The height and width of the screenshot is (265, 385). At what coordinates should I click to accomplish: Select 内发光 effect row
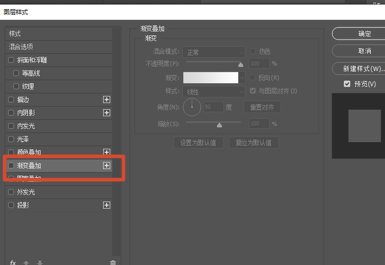tap(59, 126)
